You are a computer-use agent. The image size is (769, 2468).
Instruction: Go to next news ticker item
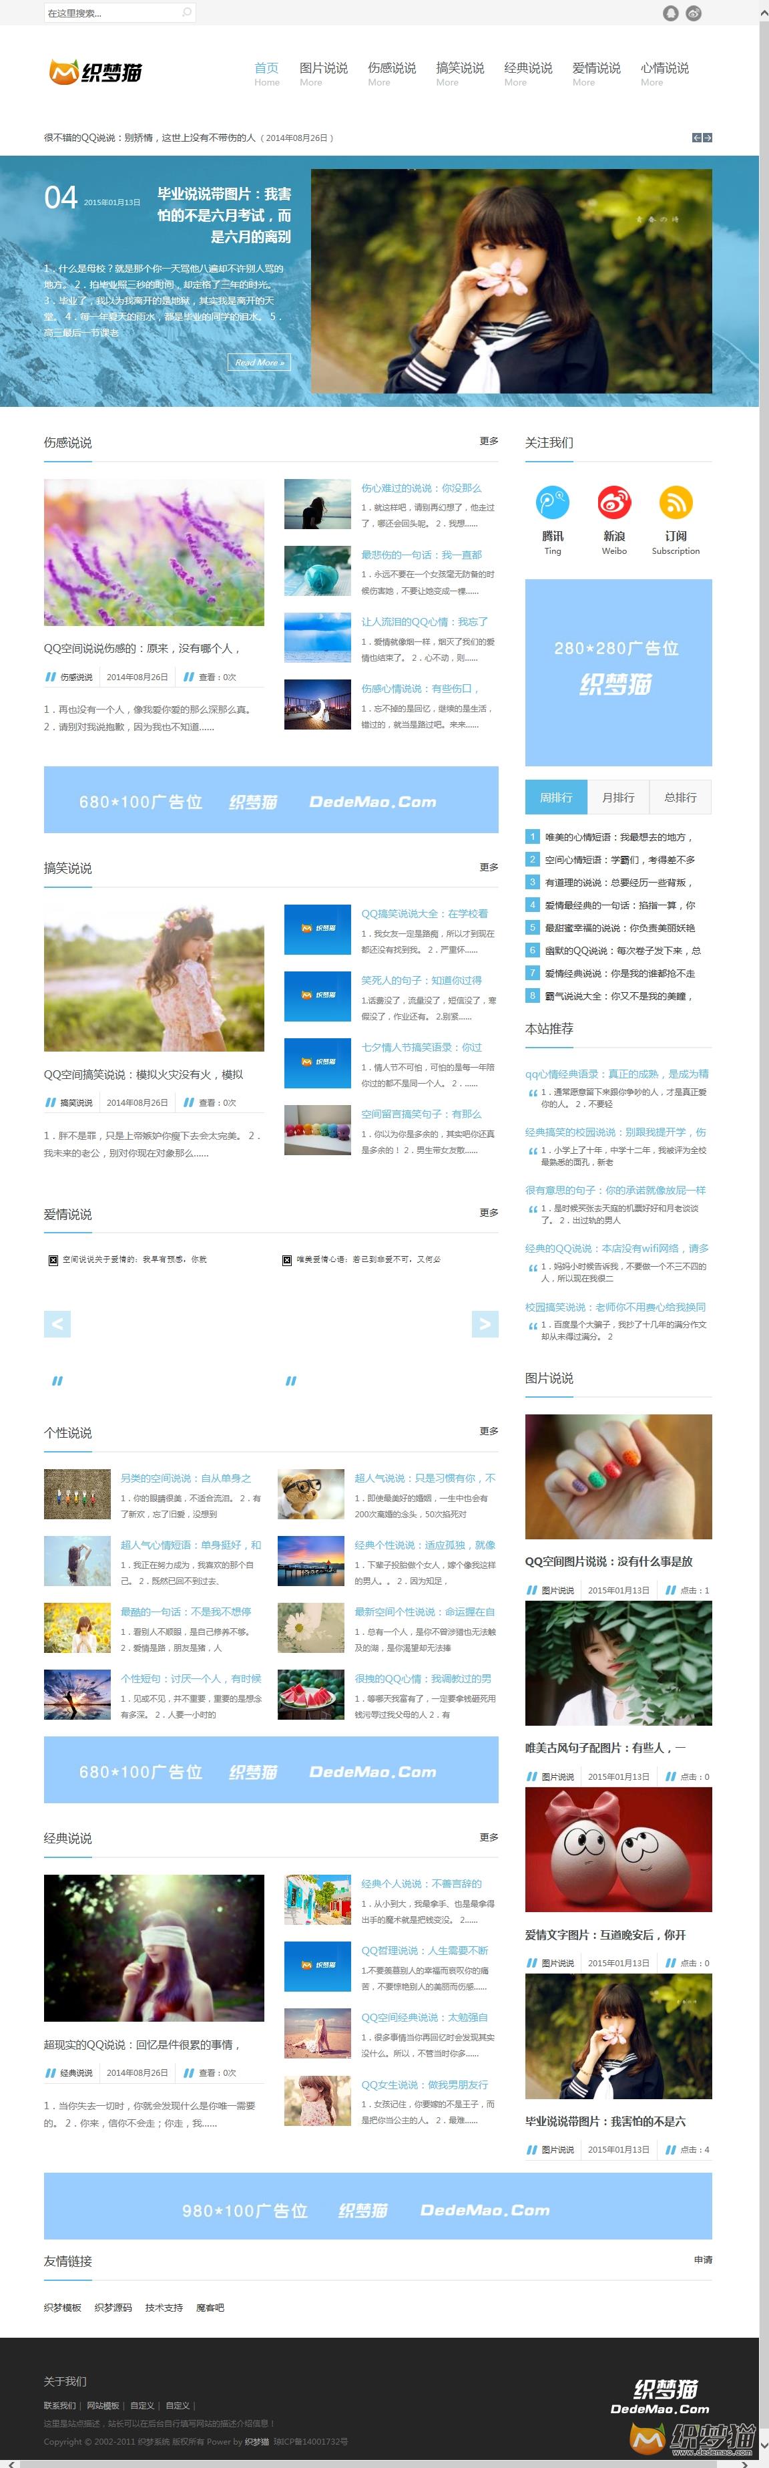point(707,138)
